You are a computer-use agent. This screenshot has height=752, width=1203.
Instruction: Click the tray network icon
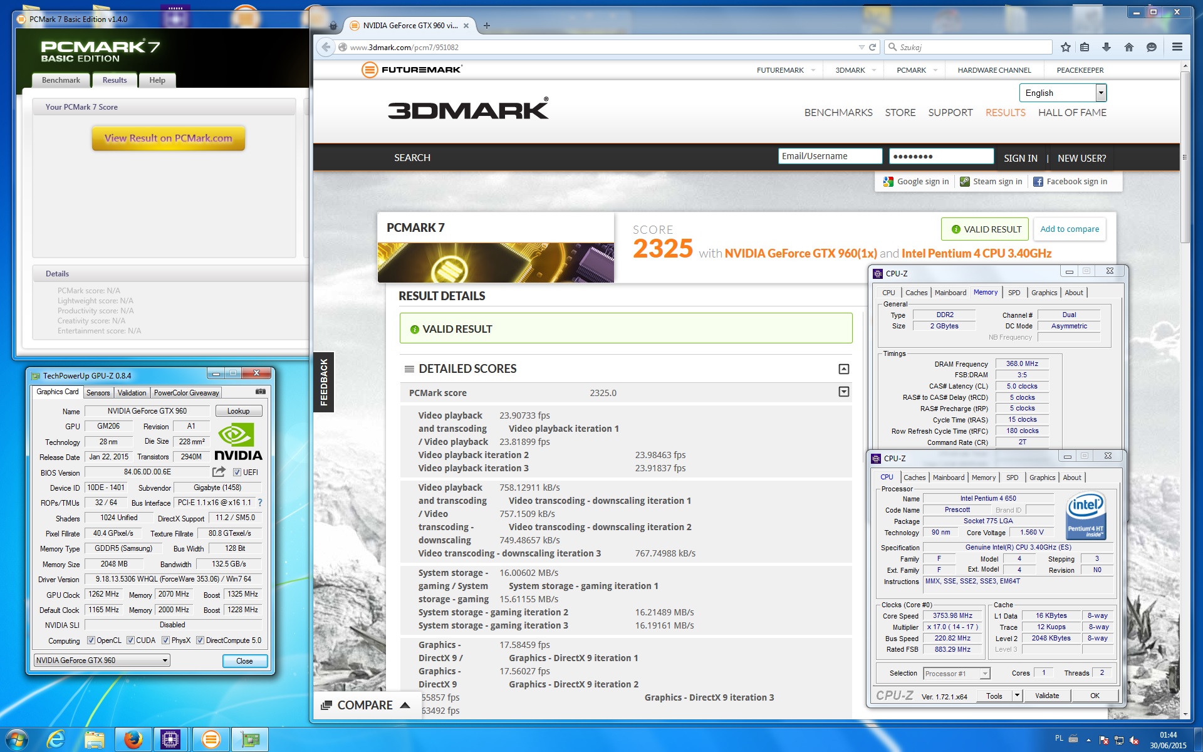pyautogui.click(x=1119, y=740)
